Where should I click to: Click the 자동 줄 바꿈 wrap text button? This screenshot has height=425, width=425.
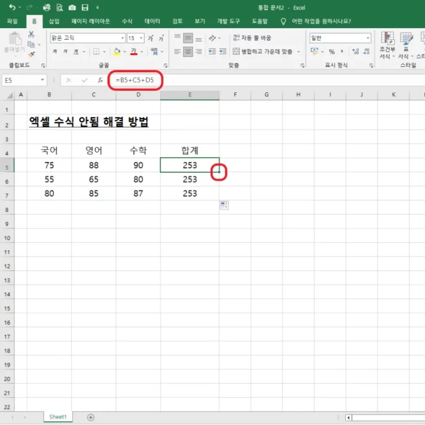(x=252, y=38)
